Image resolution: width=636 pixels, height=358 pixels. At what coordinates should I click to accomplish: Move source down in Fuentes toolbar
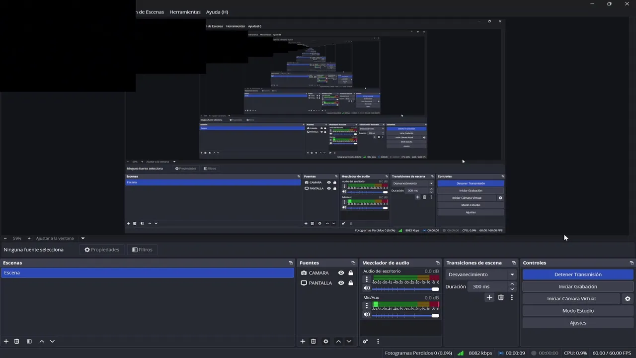[349, 341]
